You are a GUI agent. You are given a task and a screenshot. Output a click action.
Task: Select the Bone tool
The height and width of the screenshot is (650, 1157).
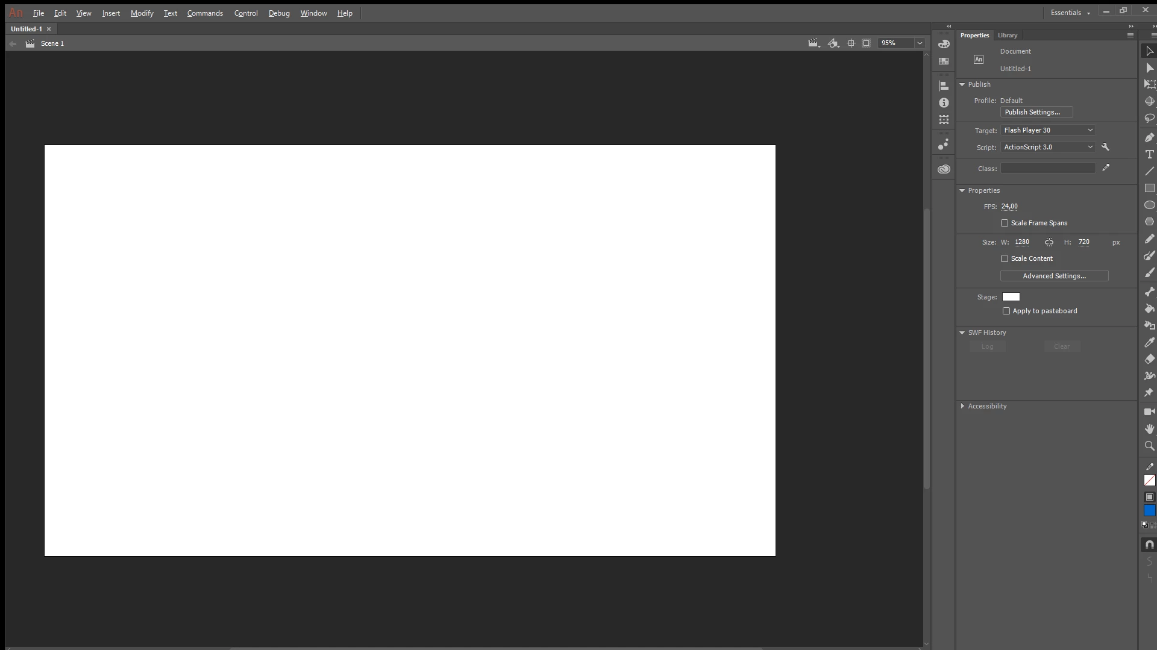pos(1149,292)
